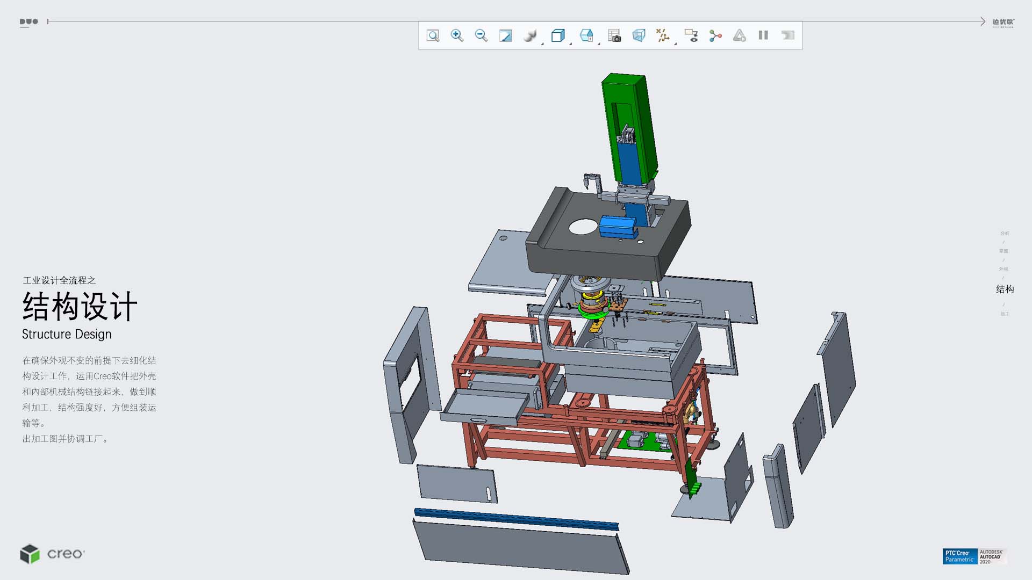Open the Datum Display Filters dropdown

pyautogui.click(x=663, y=35)
